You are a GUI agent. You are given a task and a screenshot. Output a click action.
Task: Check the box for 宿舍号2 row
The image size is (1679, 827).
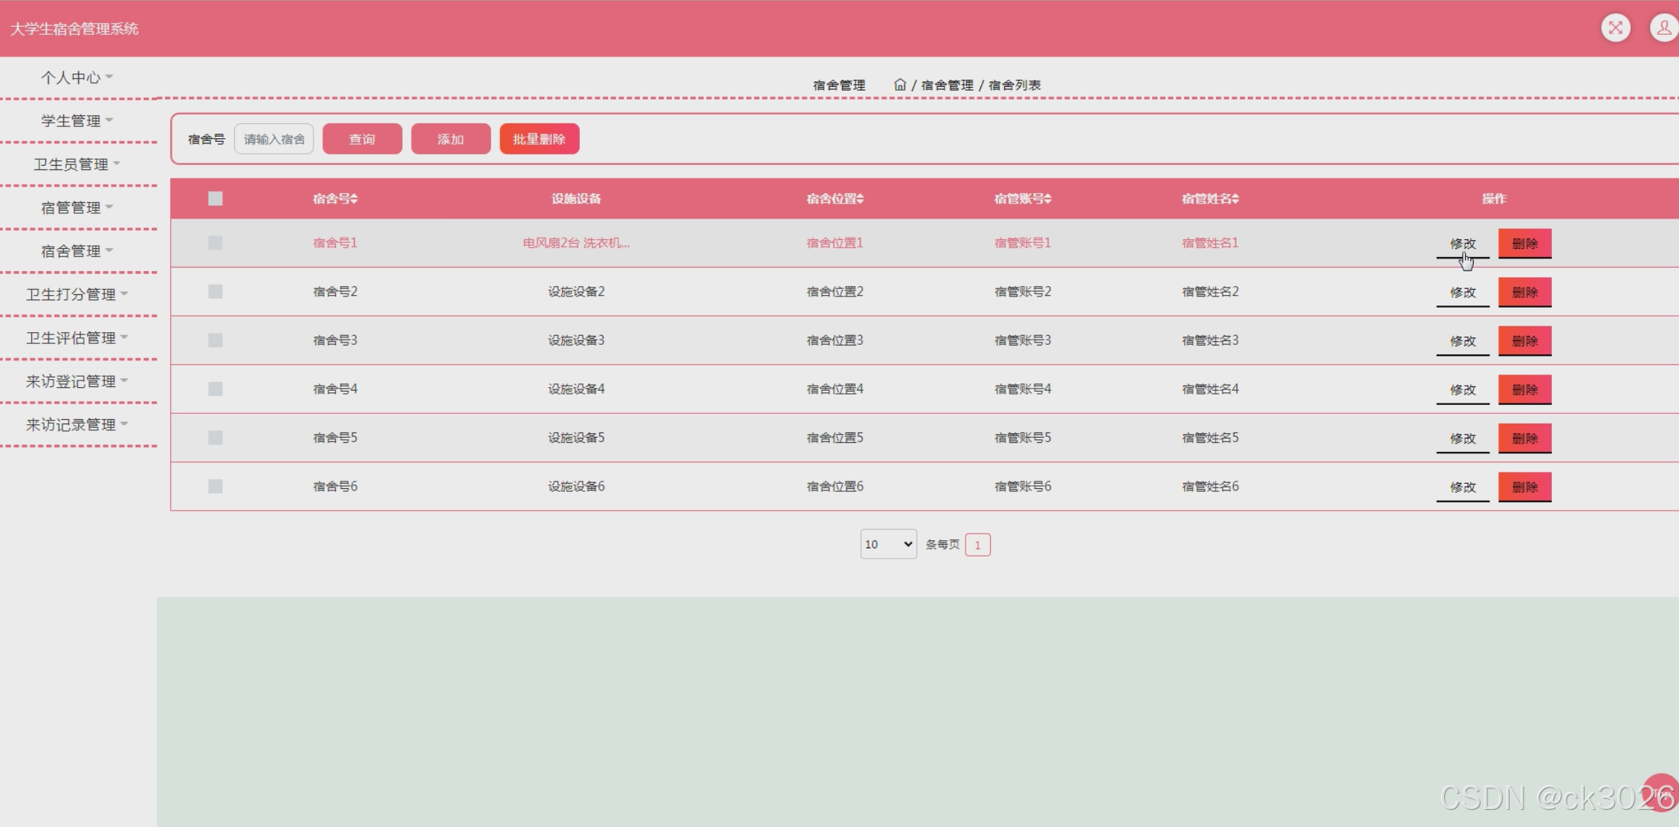tap(216, 291)
